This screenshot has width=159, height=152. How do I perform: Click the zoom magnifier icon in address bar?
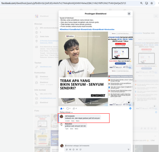(x=141, y=3)
